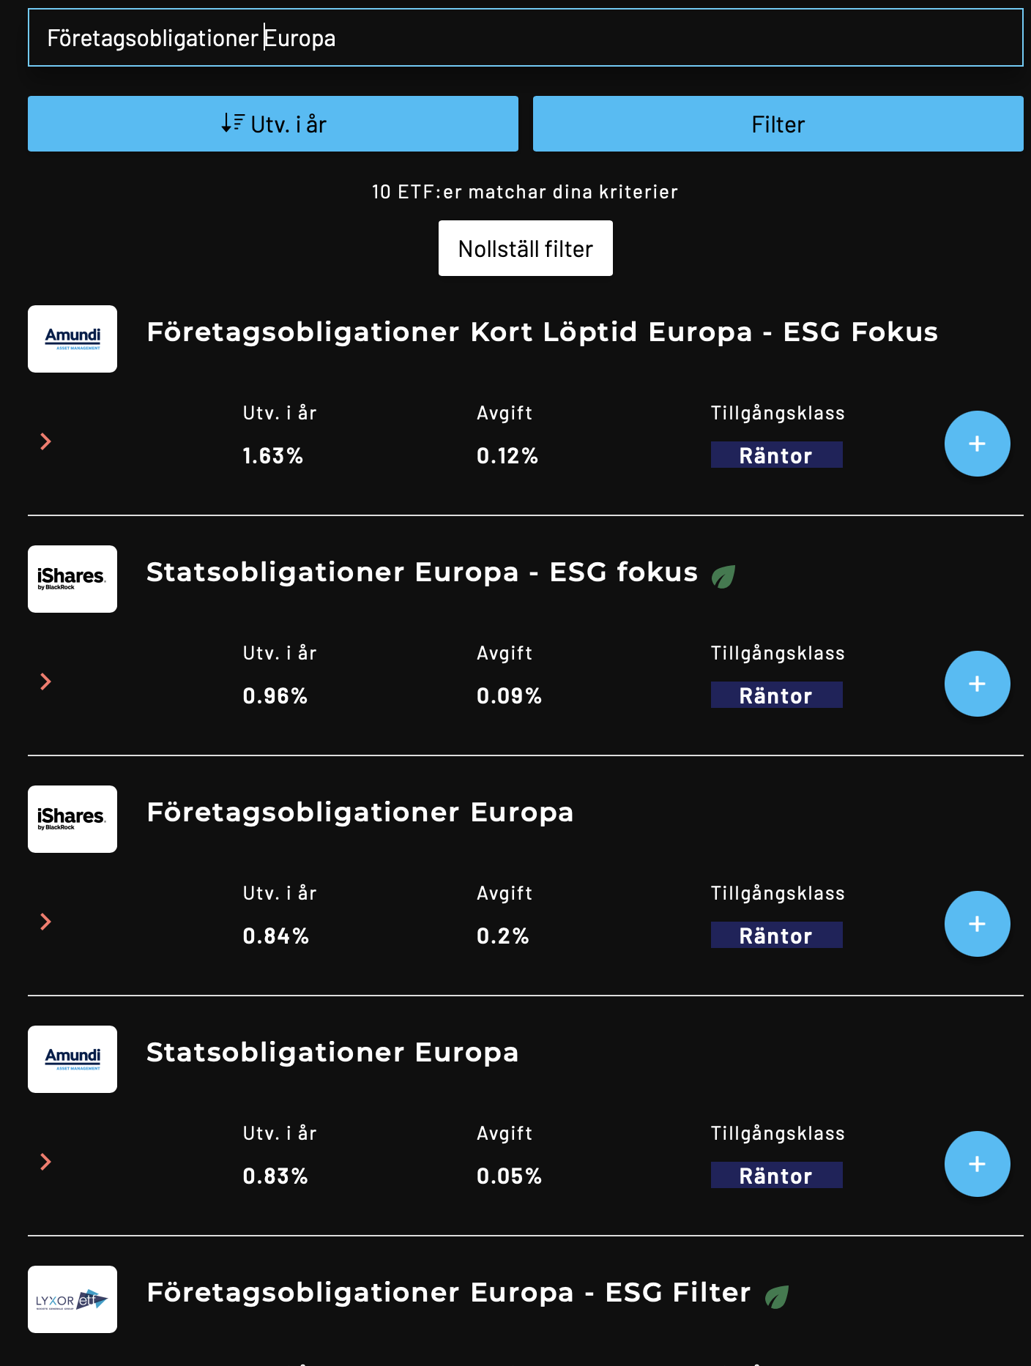Click leaf icon next to Företagsobligationer ESG Filter
This screenshot has width=1031, height=1366.
(x=776, y=1297)
